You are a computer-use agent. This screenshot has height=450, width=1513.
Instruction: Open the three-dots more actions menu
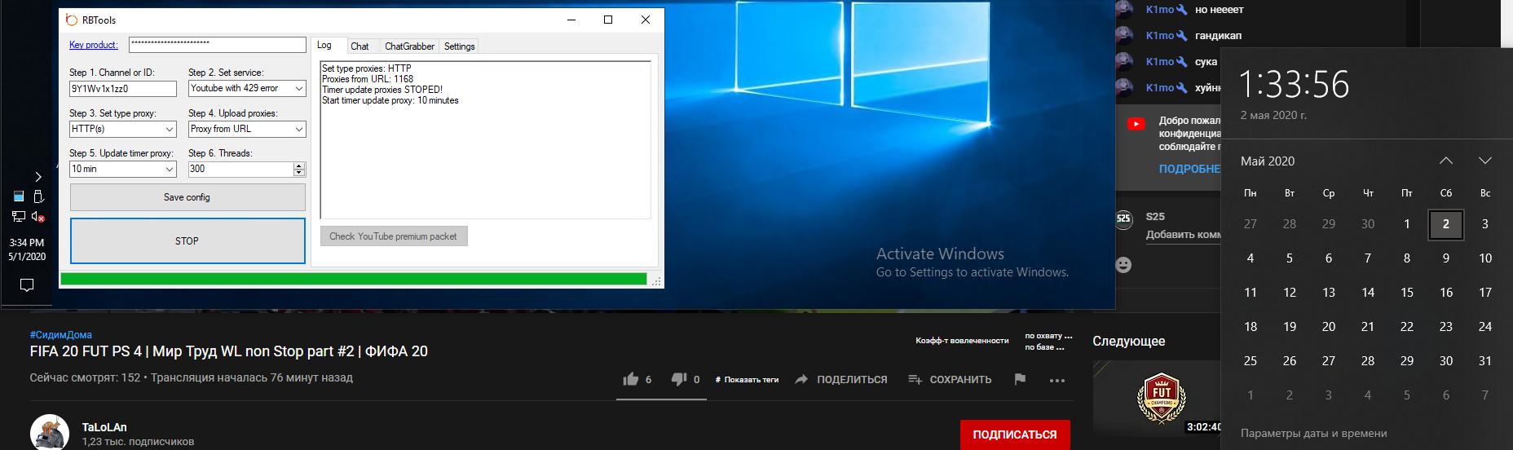pos(1057,380)
